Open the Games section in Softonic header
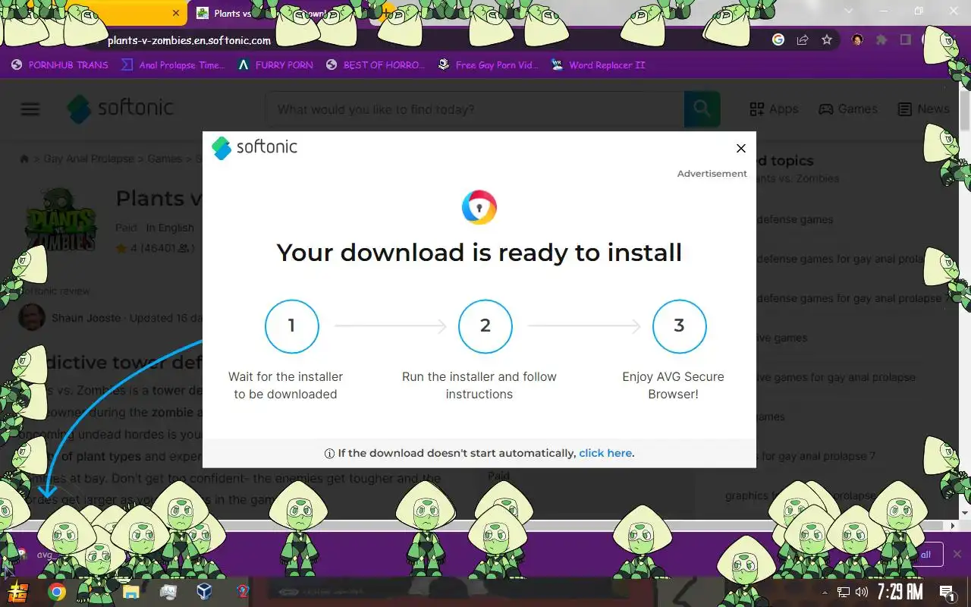The width and height of the screenshot is (971, 607). coord(848,109)
